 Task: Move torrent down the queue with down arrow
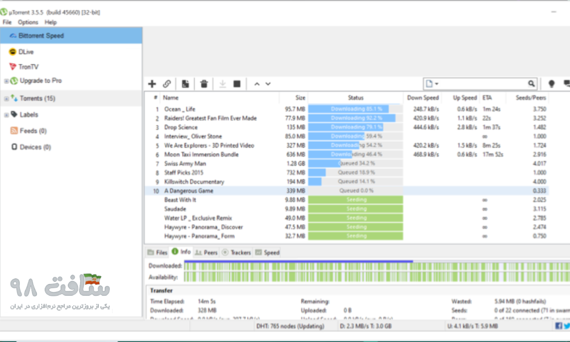(x=268, y=84)
